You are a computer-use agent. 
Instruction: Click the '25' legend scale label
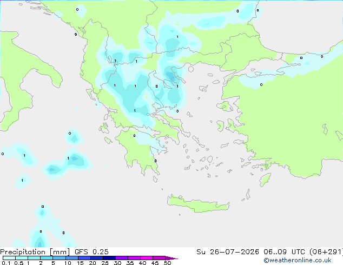pos(105,263)
